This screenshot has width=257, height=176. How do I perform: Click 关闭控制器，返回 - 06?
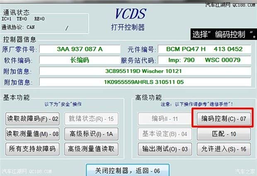[x=128, y=170]
